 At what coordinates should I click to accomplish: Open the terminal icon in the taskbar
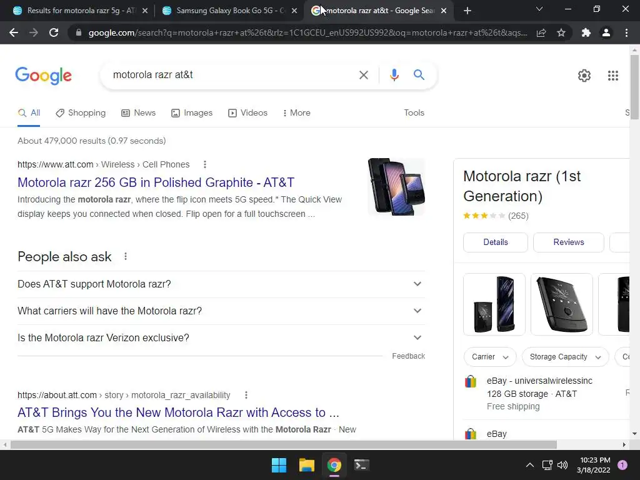click(x=362, y=465)
